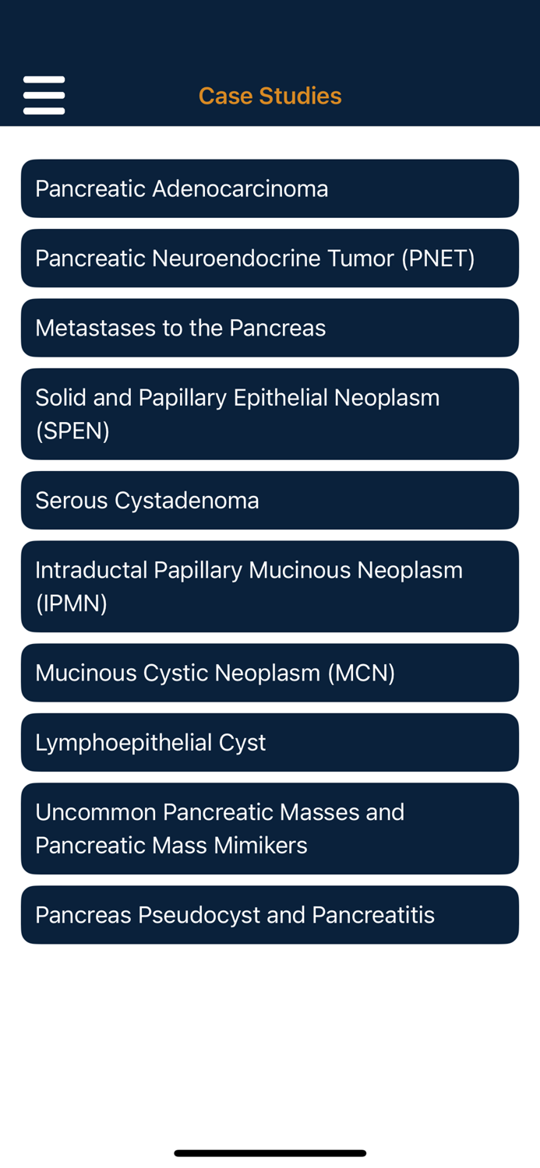This screenshot has width=540, height=1168.
Task: Open the Lymphoepithelial Cyst case study
Action: point(270,741)
